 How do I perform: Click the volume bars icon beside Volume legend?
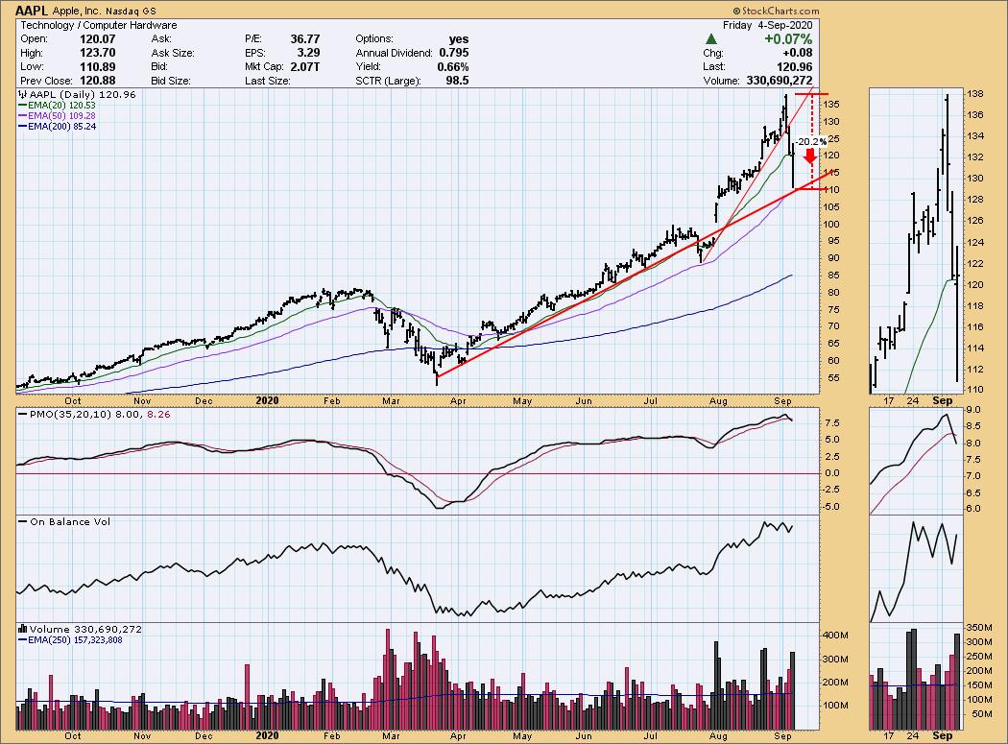[23, 629]
